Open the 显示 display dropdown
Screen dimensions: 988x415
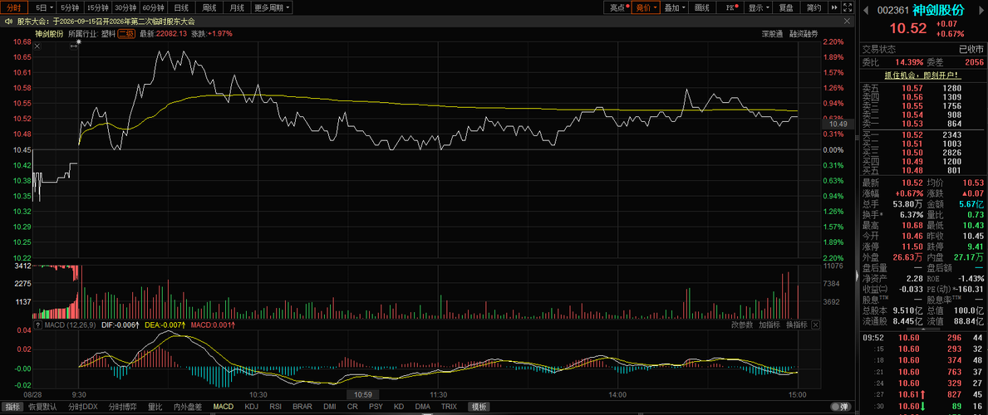[759, 7]
